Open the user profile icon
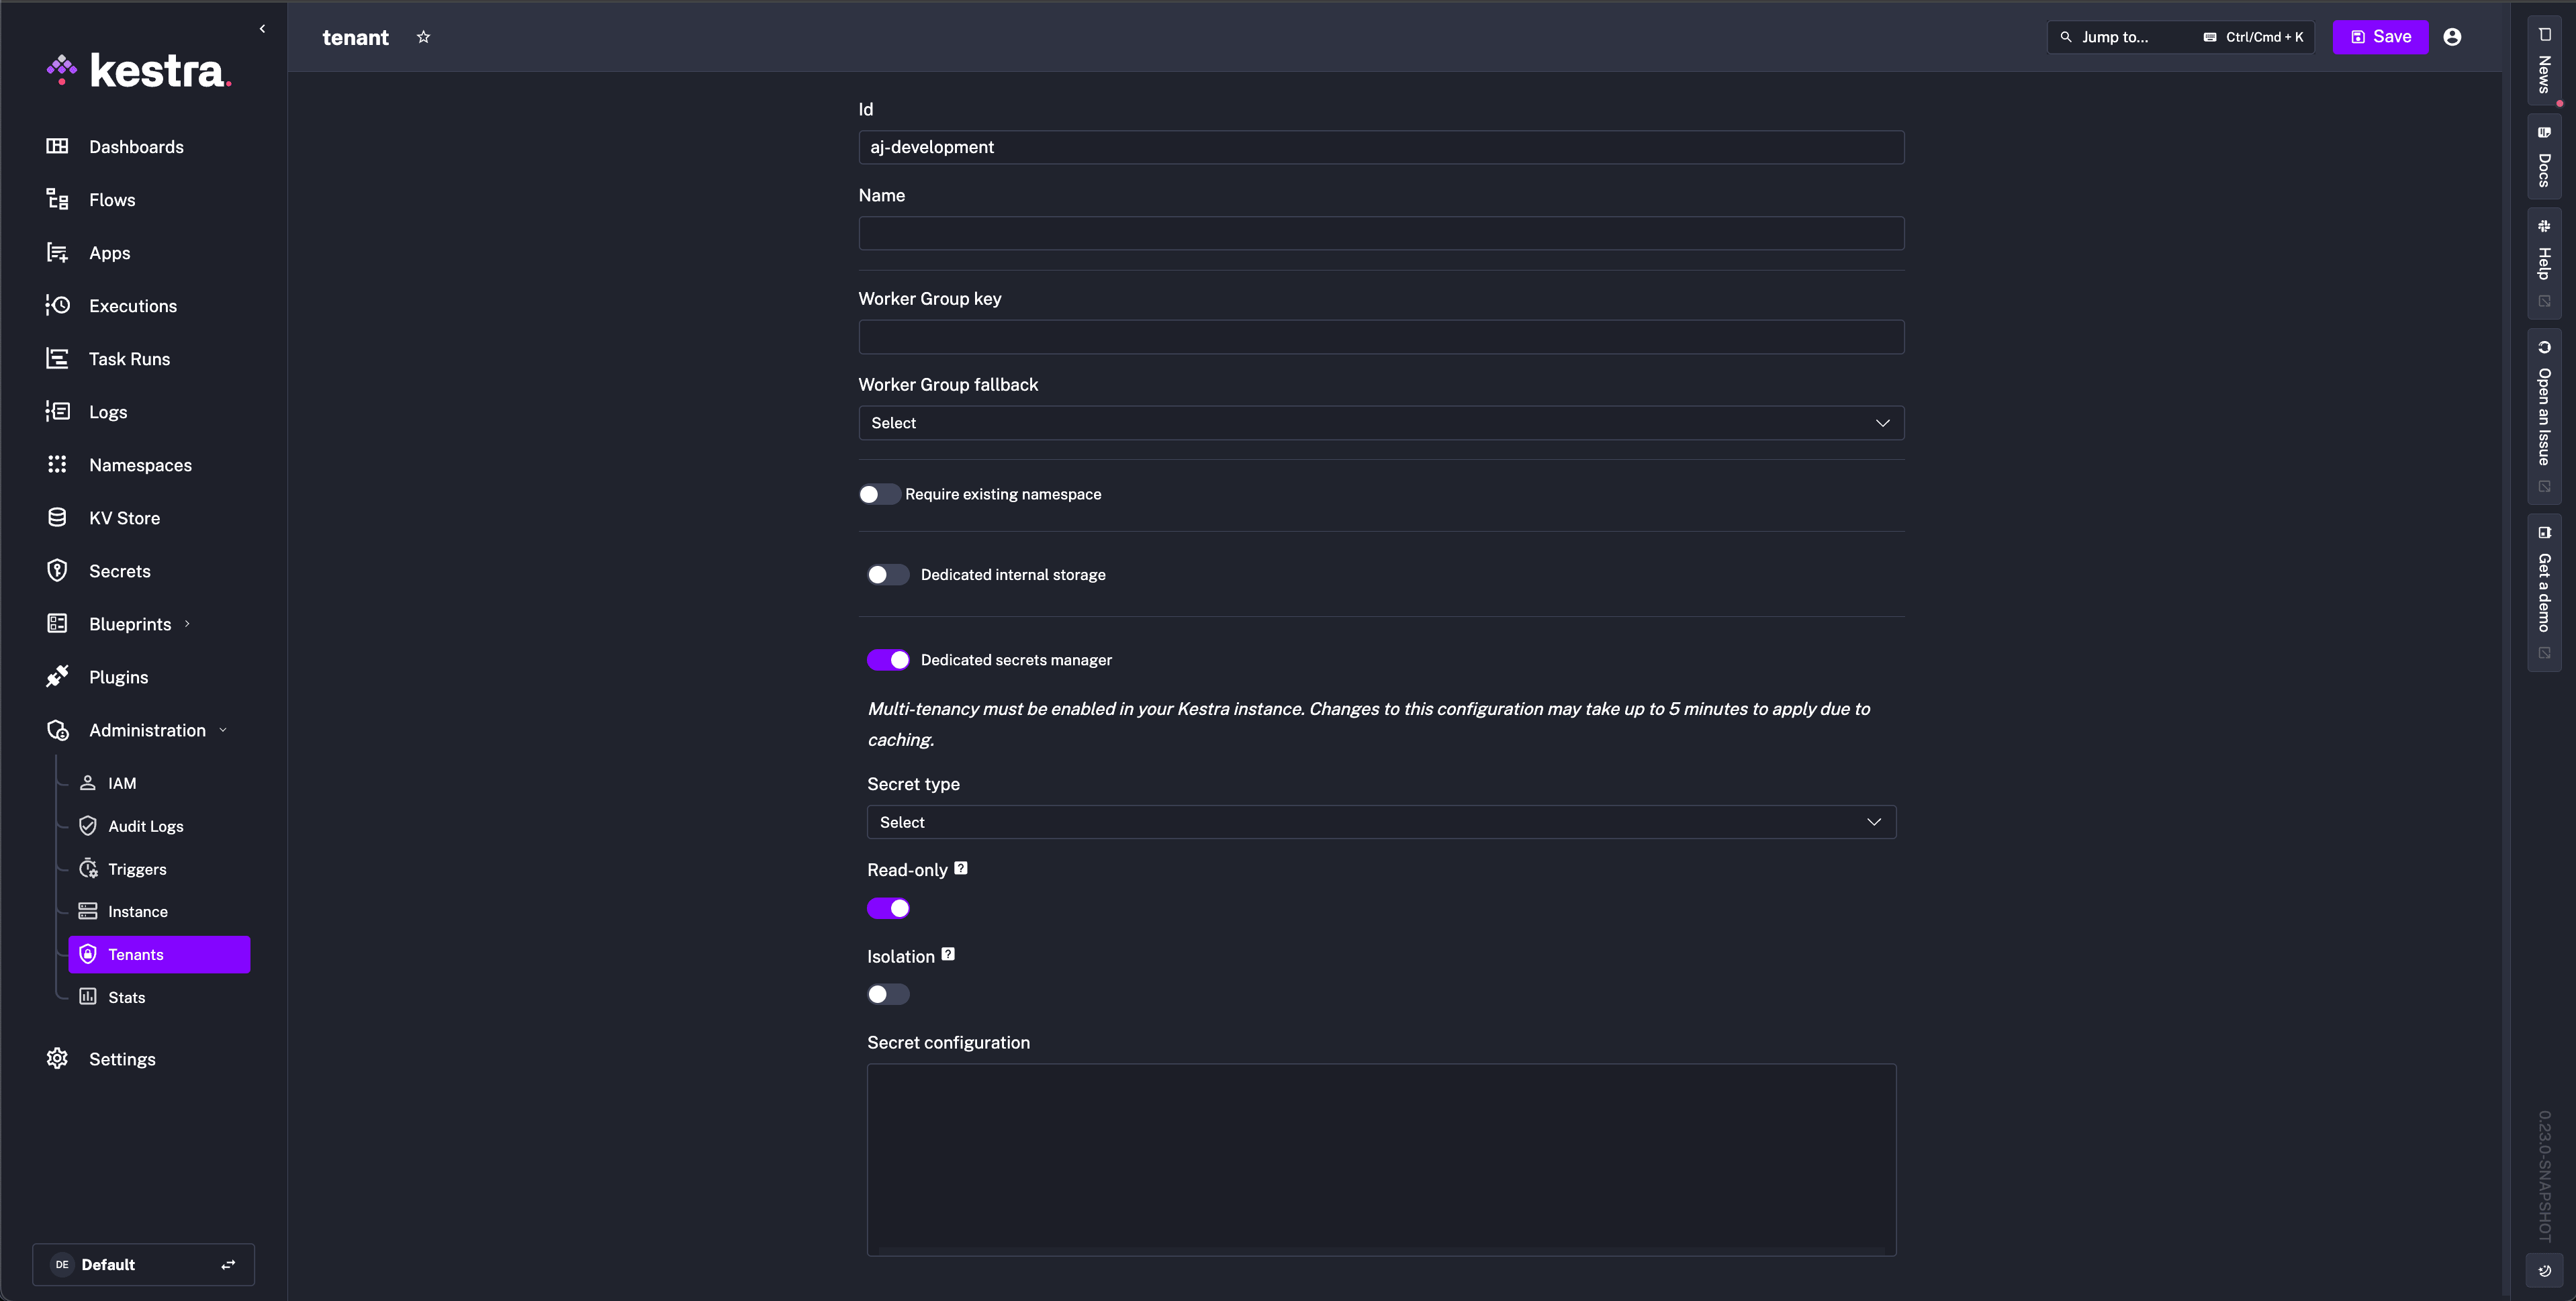 coord(2452,37)
